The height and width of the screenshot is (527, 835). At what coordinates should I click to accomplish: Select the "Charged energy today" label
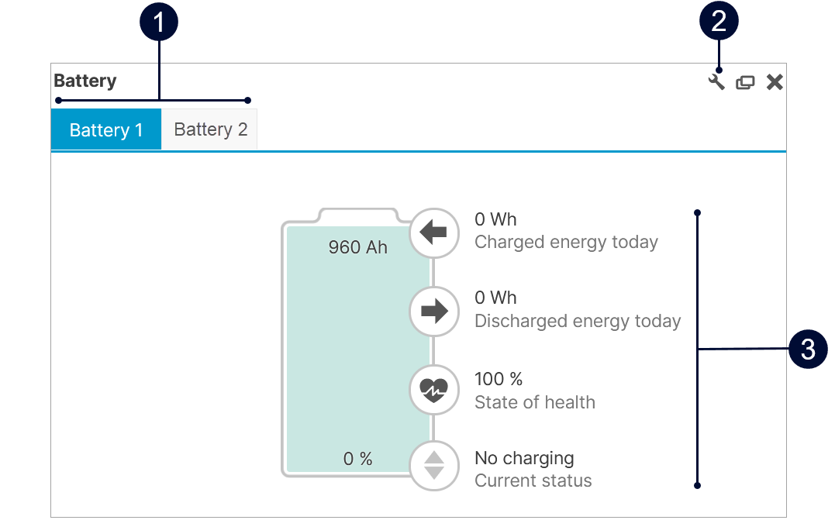point(566,243)
